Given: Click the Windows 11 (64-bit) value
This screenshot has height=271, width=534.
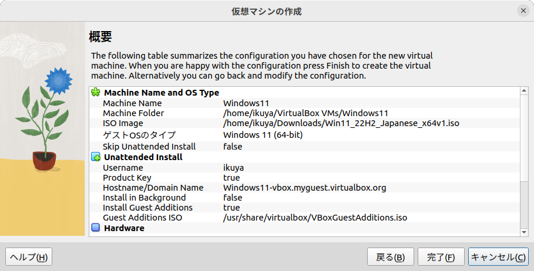Looking at the screenshot, I should tap(263, 135).
